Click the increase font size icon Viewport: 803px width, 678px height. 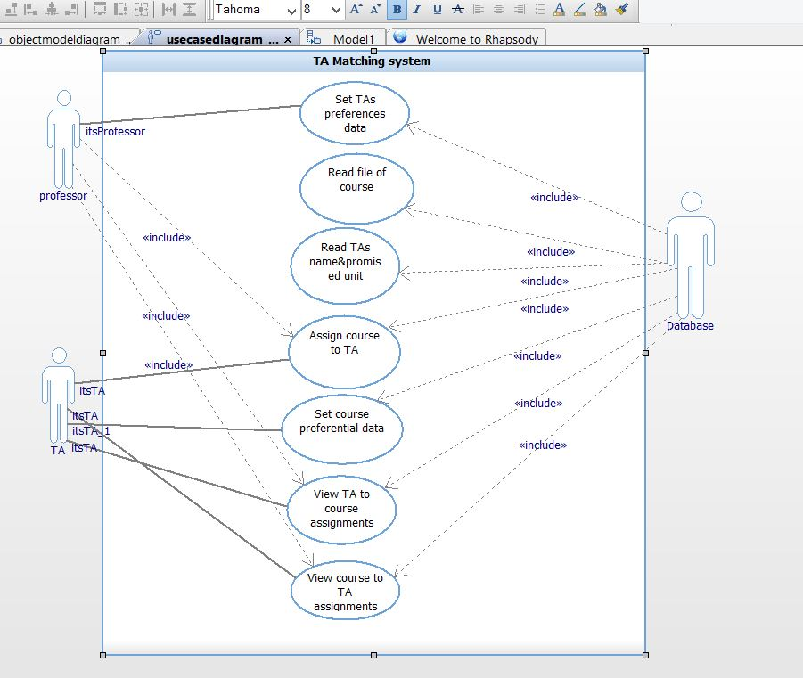click(x=355, y=10)
